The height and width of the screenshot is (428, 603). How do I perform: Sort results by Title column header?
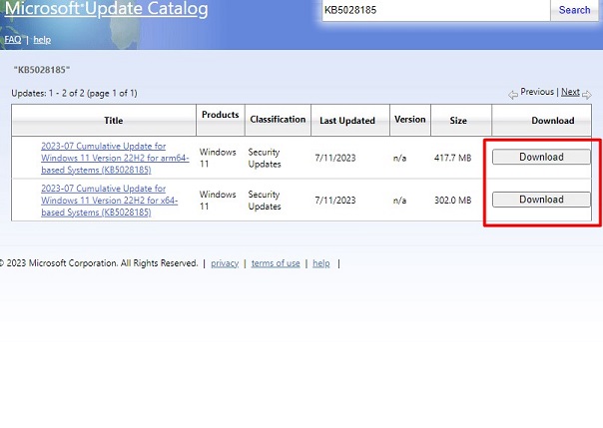click(x=114, y=121)
